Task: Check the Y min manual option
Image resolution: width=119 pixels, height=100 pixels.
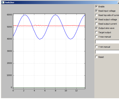Action: 96,47
